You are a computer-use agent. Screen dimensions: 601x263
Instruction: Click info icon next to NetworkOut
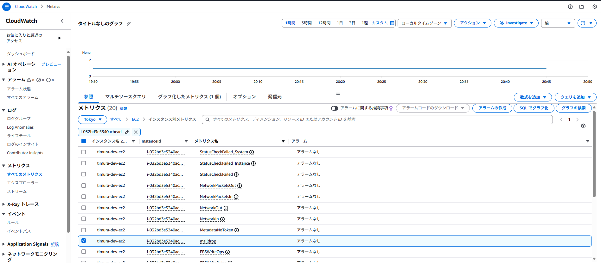tap(226, 208)
